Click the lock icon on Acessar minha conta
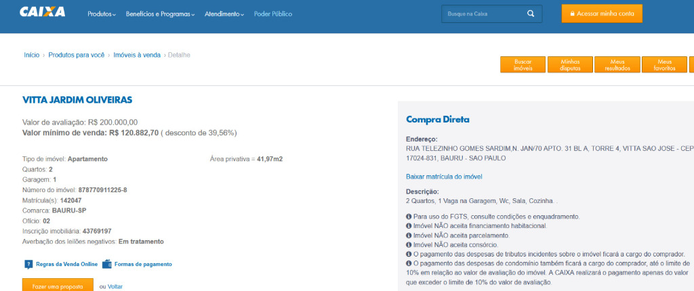Viewport: 694px width, 291px height. point(572,14)
